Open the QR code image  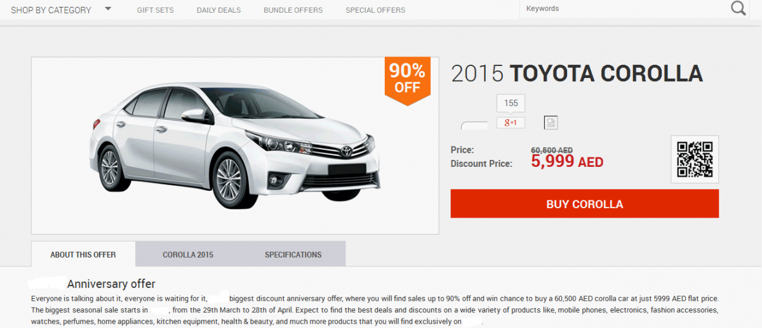695,159
